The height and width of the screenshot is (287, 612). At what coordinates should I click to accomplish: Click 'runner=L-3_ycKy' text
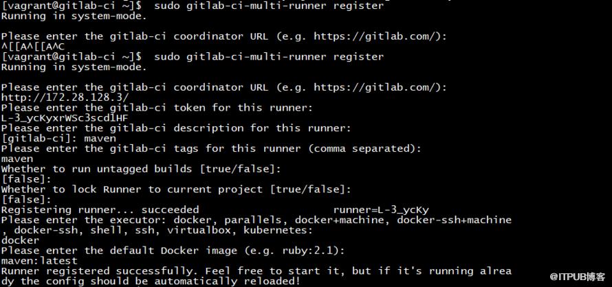[x=382, y=210]
